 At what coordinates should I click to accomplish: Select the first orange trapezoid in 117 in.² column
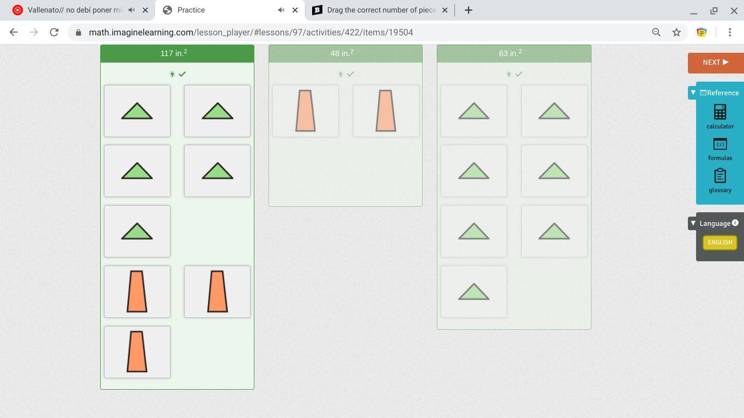click(137, 292)
